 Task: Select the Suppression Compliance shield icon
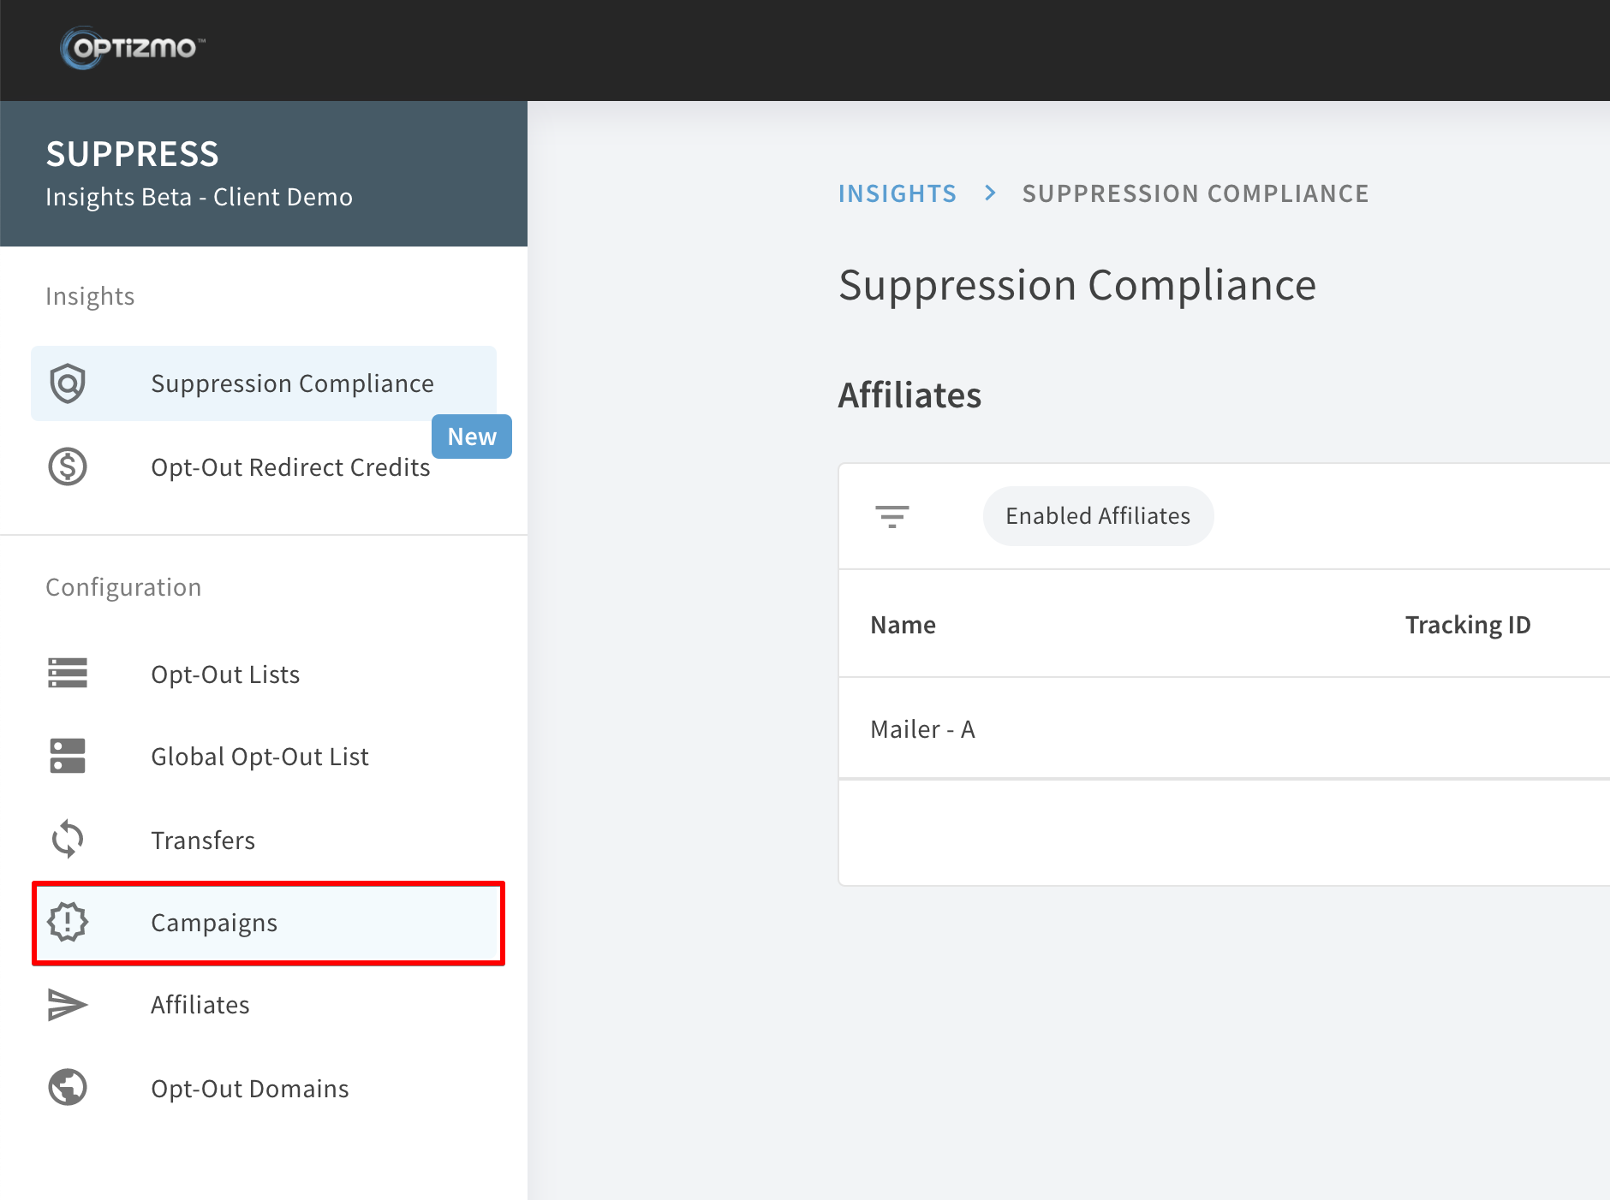(x=69, y=383)
